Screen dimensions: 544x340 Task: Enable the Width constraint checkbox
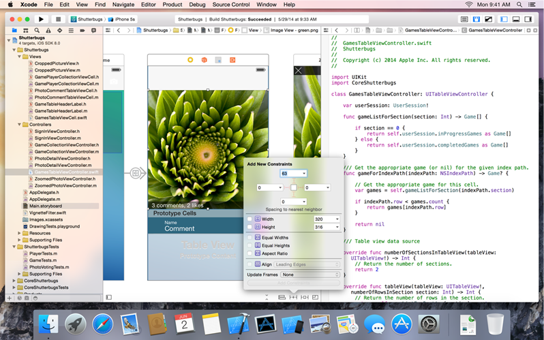(x=250, y=219)
